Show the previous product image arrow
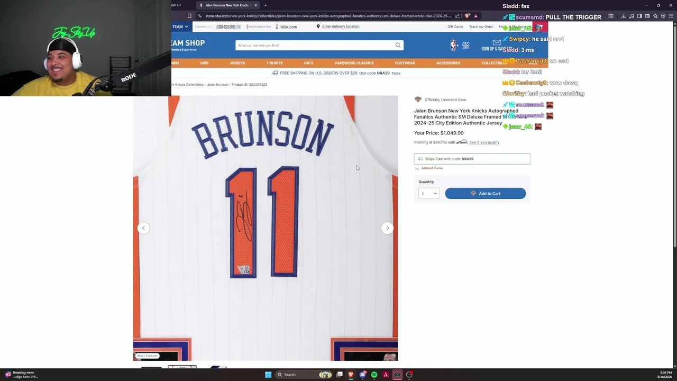This screenshot has height=381, width=677. click(x=143, y=228)
